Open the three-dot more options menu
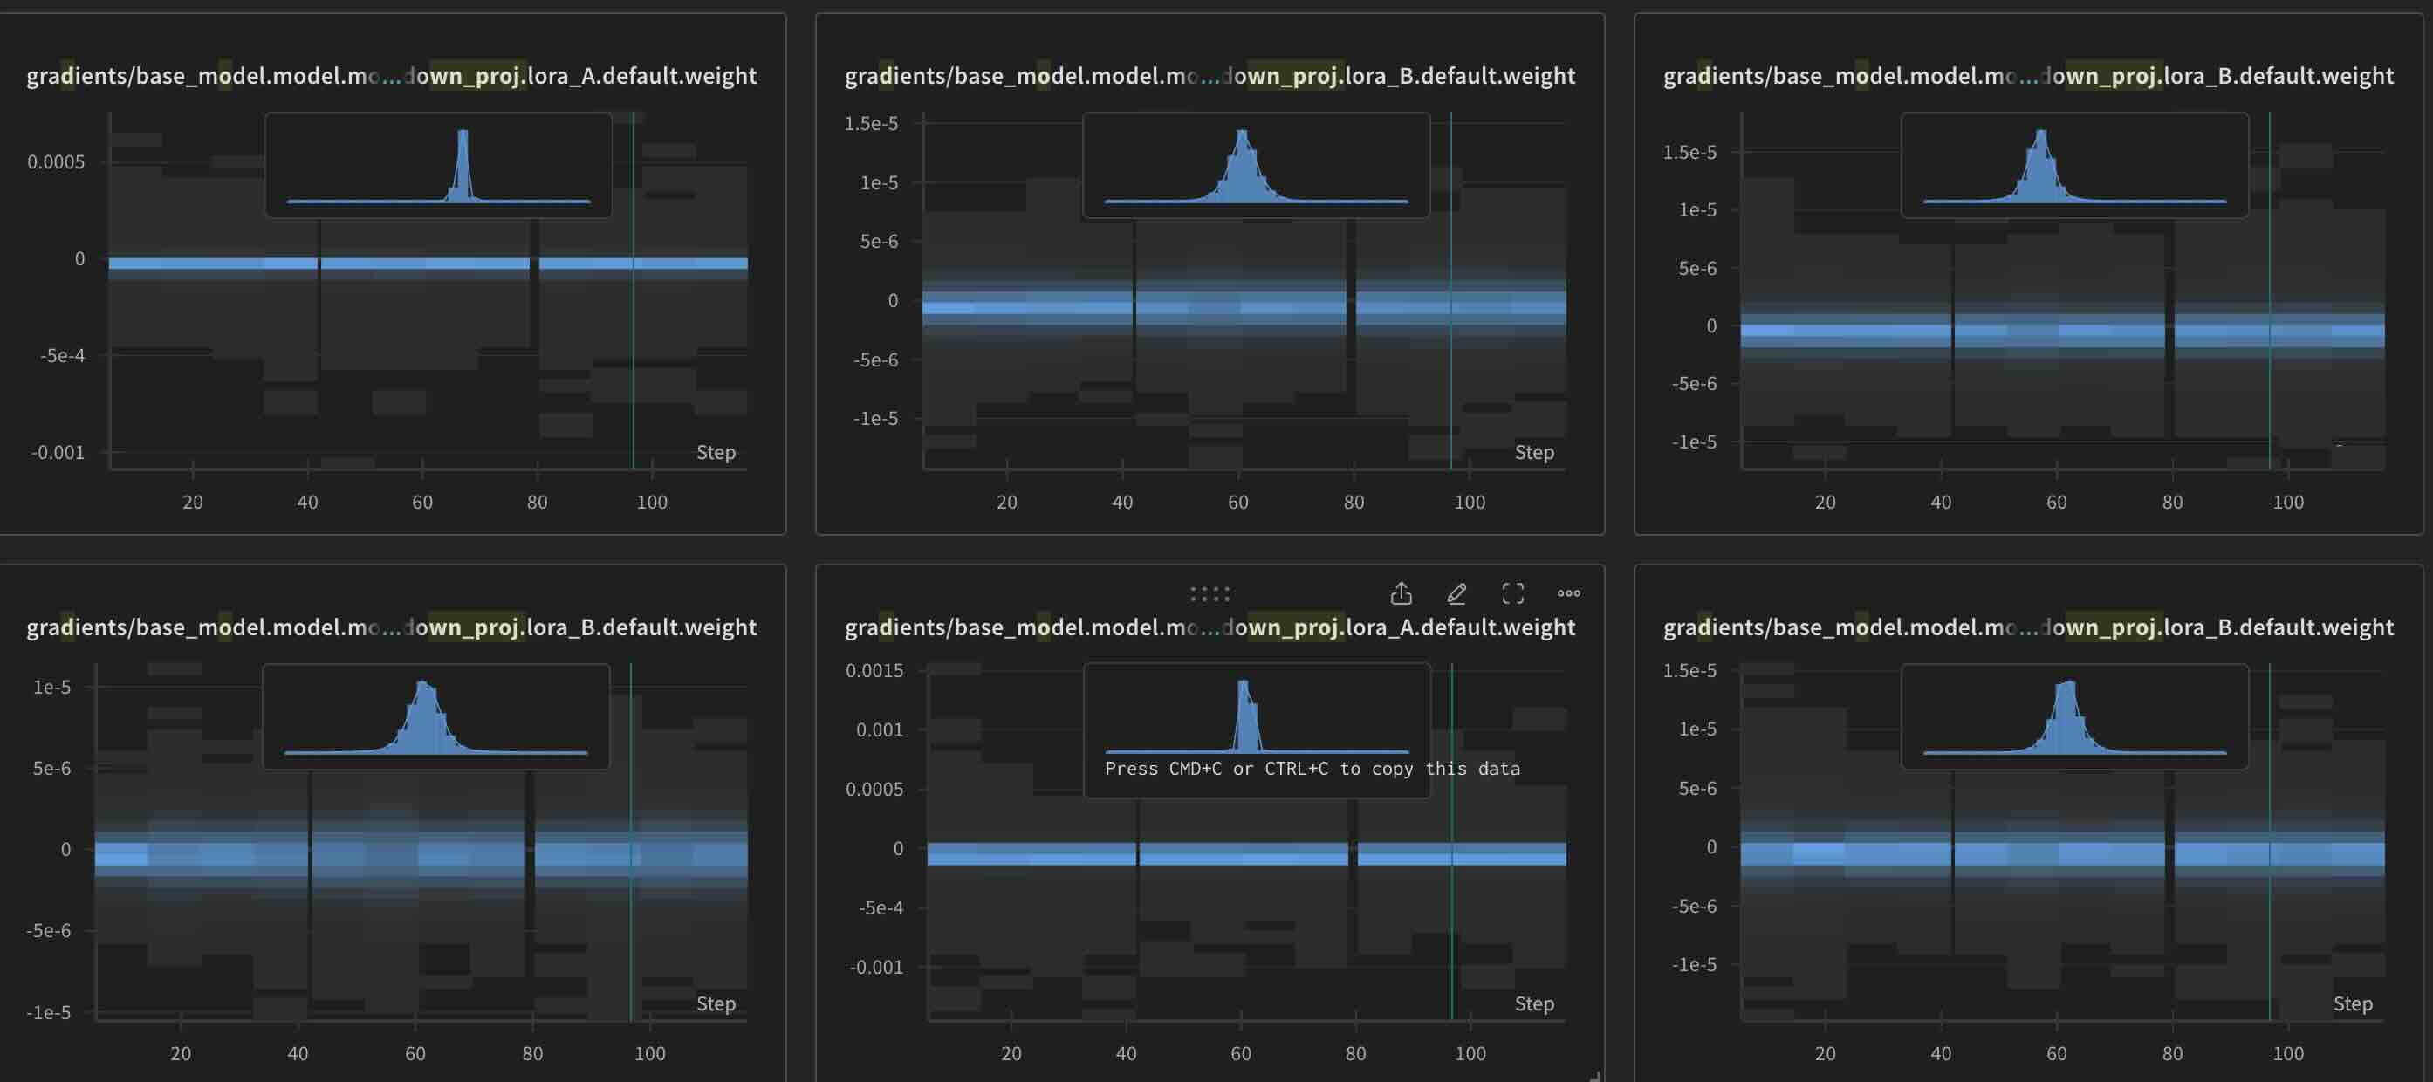This screenshot has height=1082, width=2433. 1569,593
